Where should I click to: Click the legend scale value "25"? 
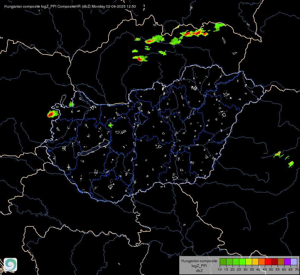pyautogui.click(x=239, y=269)
